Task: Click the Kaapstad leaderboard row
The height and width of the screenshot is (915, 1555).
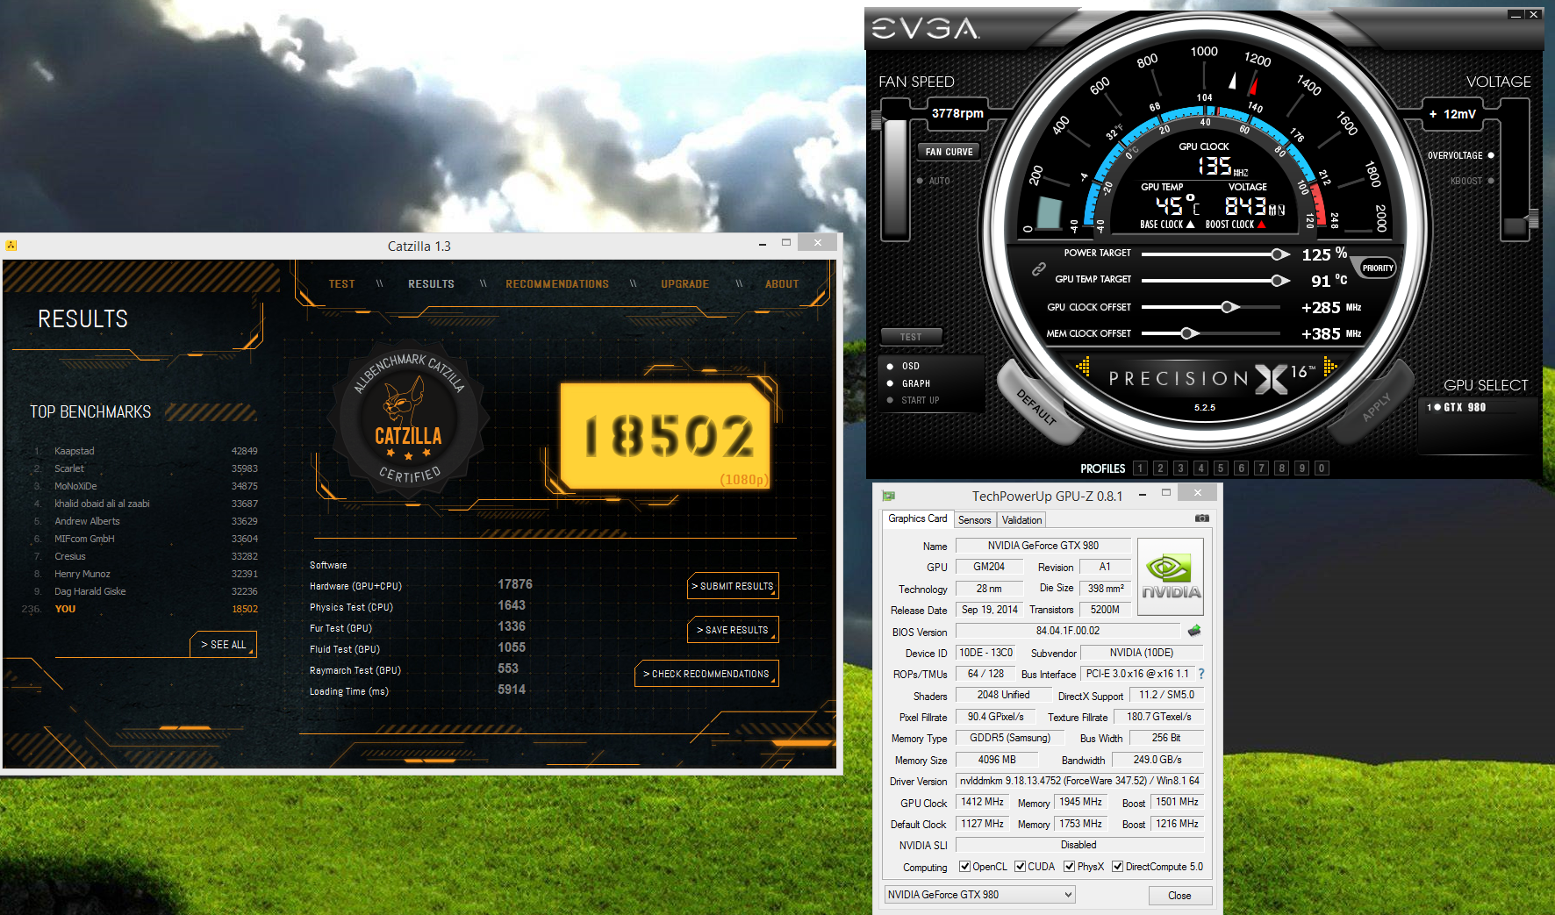Action: tap(147, 451)
